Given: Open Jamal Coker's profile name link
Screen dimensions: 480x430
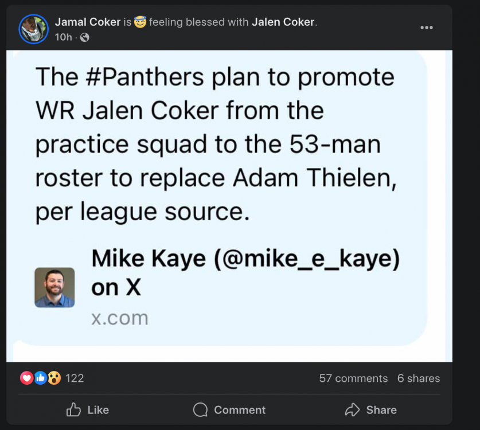Looking at the screenshot, I should pyautogui.click(x=87, y=22).
